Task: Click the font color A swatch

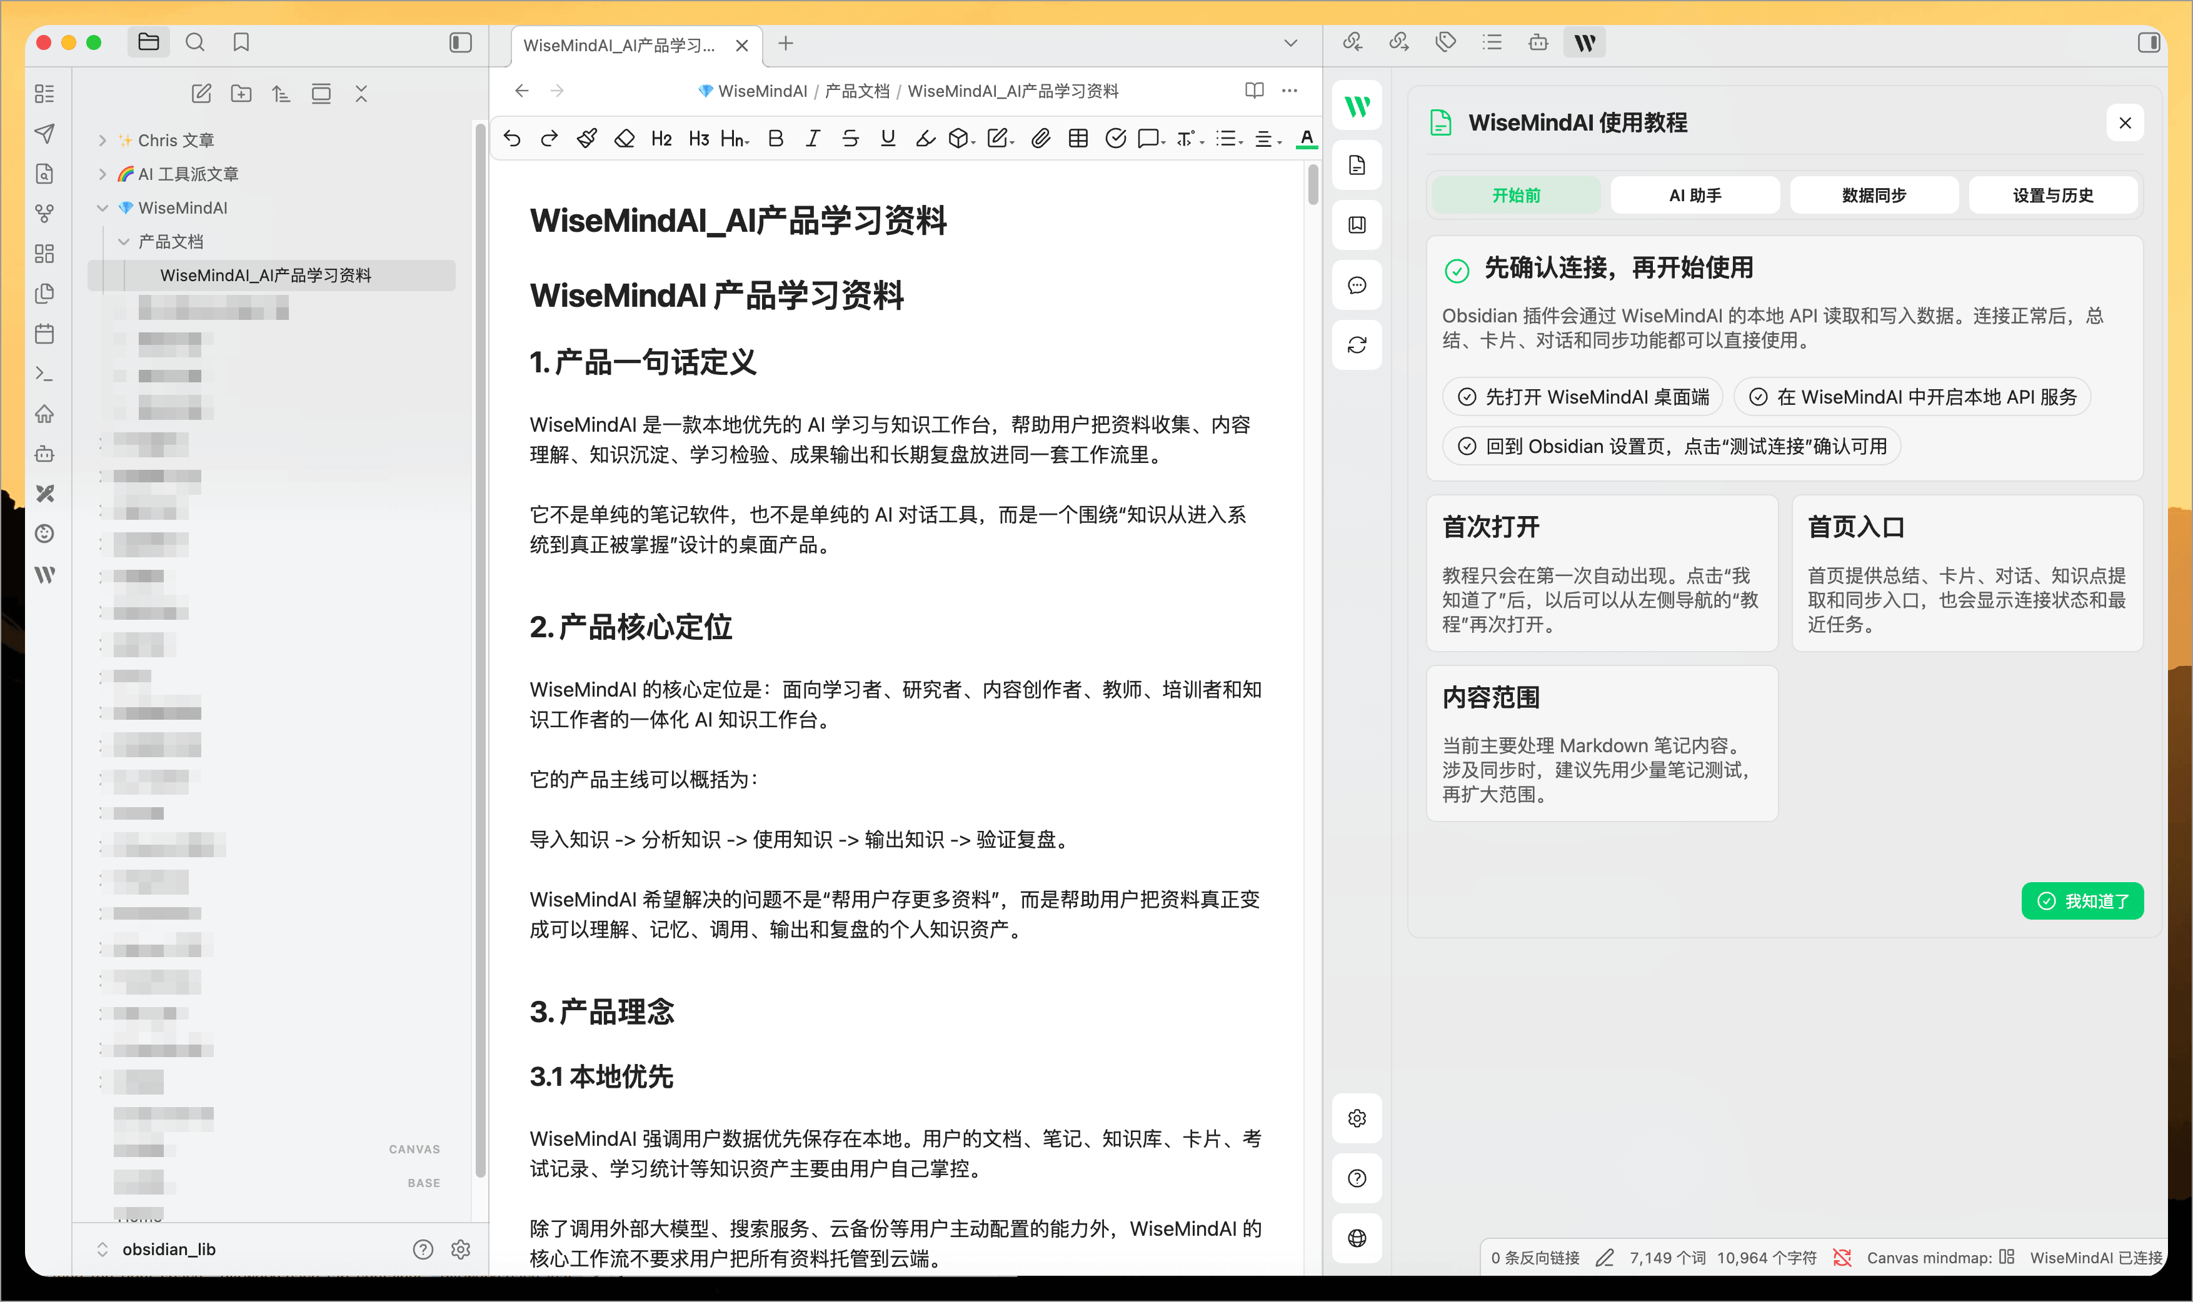Action: pos(1307,137)
